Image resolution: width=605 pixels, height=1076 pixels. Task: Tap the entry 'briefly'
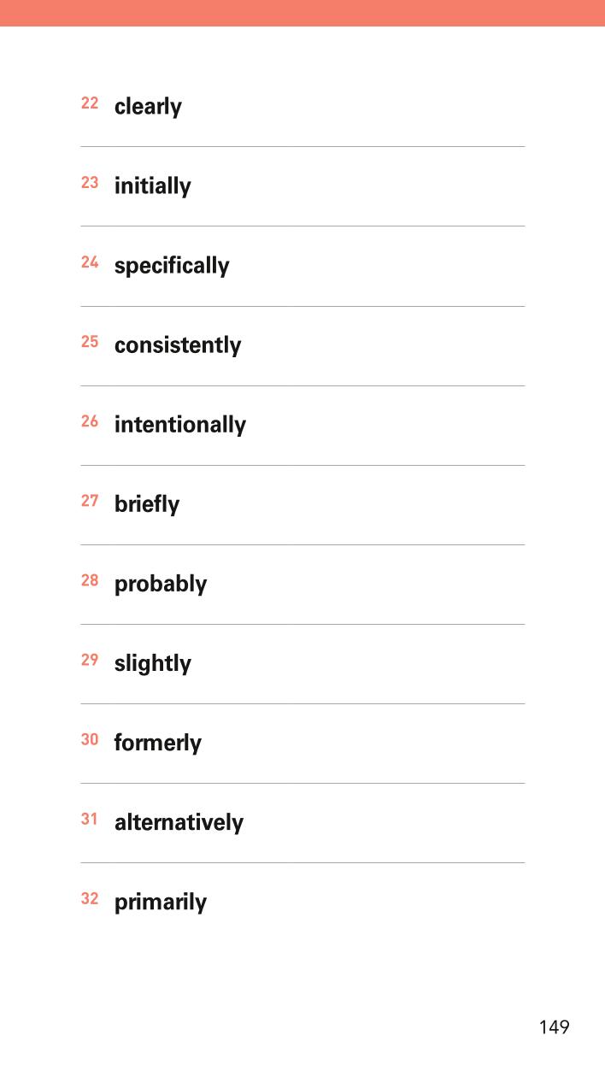click(x=147, y=504)
